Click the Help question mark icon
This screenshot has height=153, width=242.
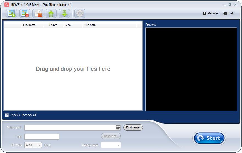tap(225, 14)
